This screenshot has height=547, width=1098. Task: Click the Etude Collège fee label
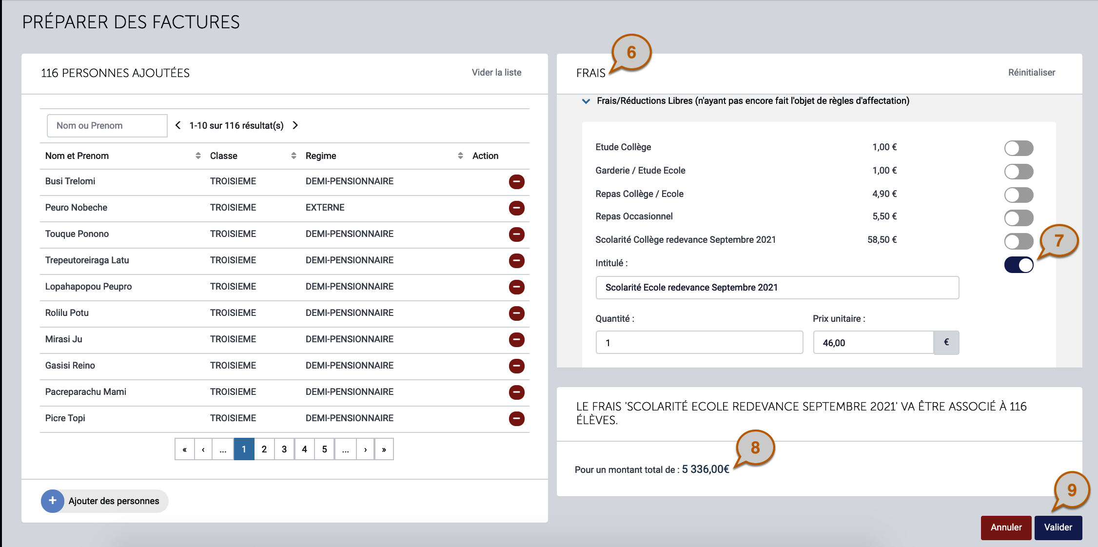point(623,147)
